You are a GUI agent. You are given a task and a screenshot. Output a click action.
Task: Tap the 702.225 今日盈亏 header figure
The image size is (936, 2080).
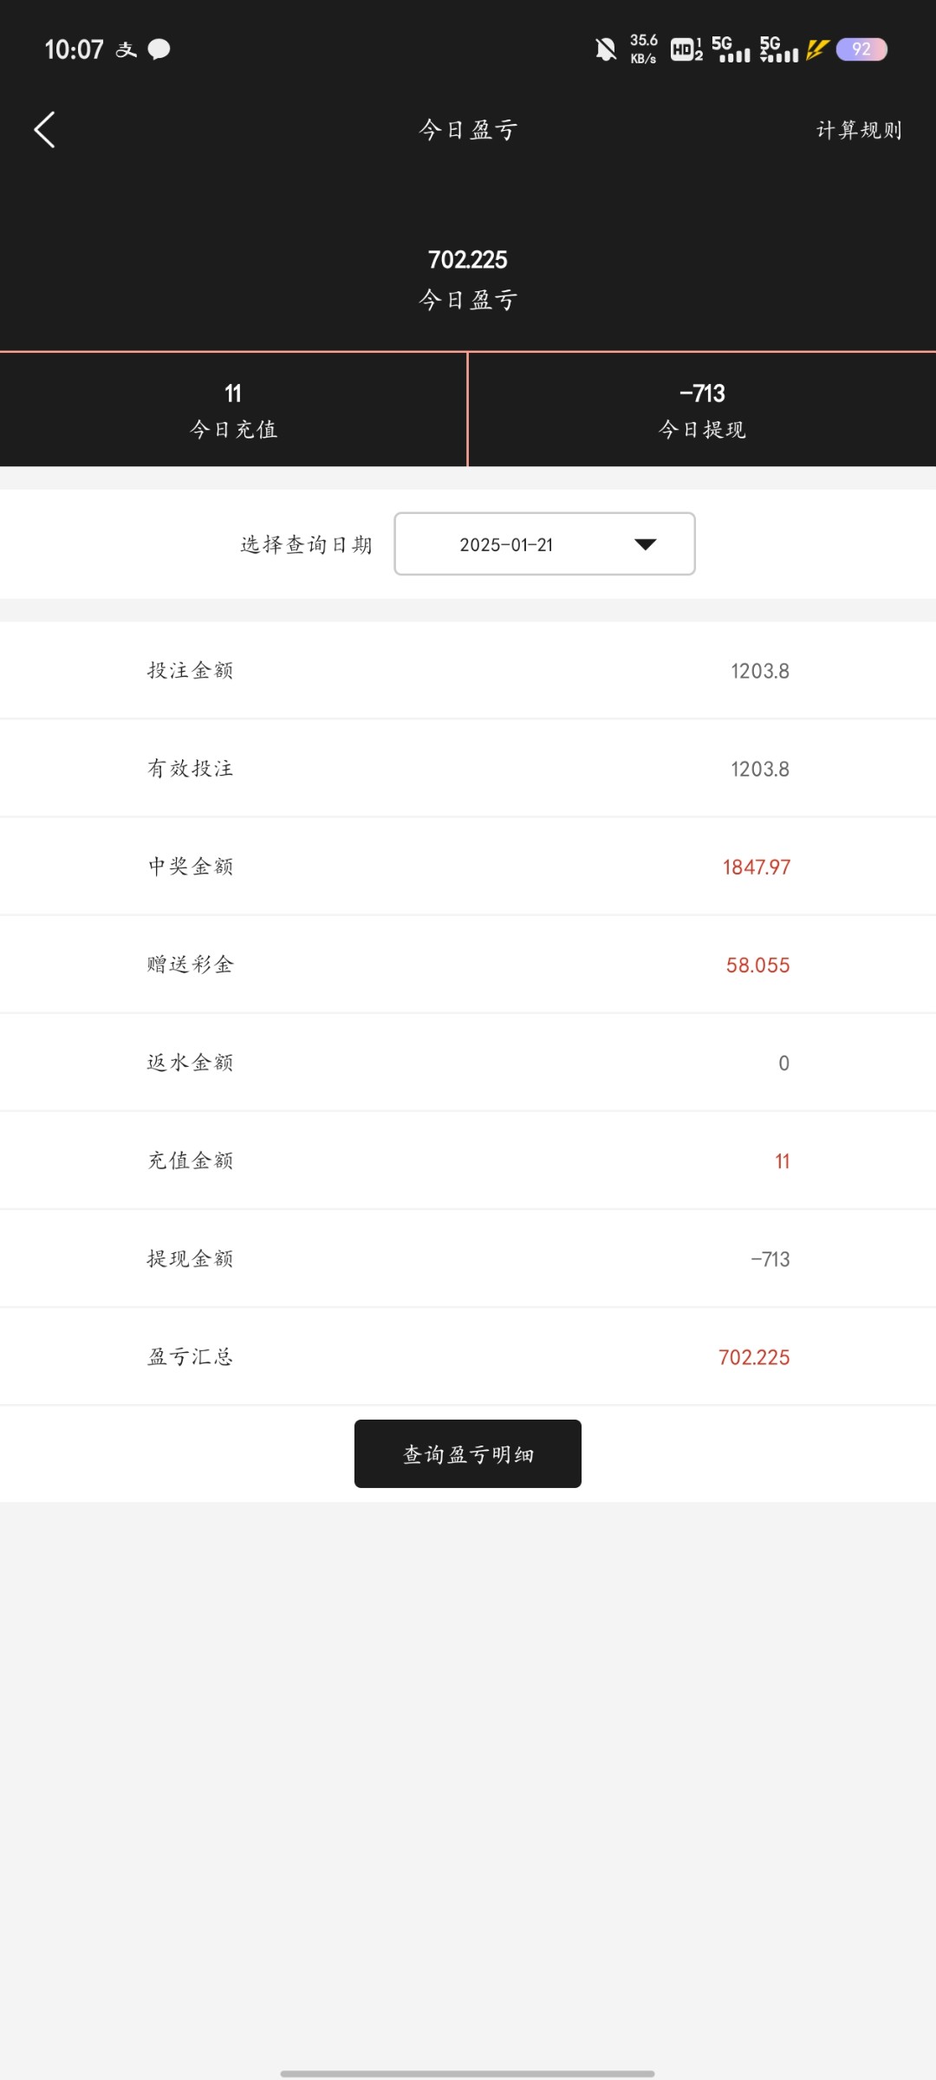tap(468, 260)
